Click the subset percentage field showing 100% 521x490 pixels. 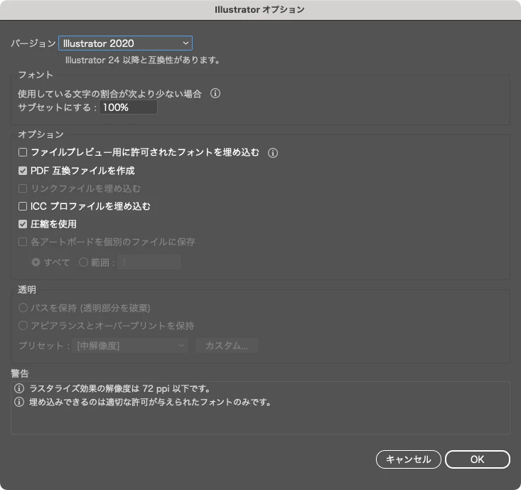pos(128,107)
